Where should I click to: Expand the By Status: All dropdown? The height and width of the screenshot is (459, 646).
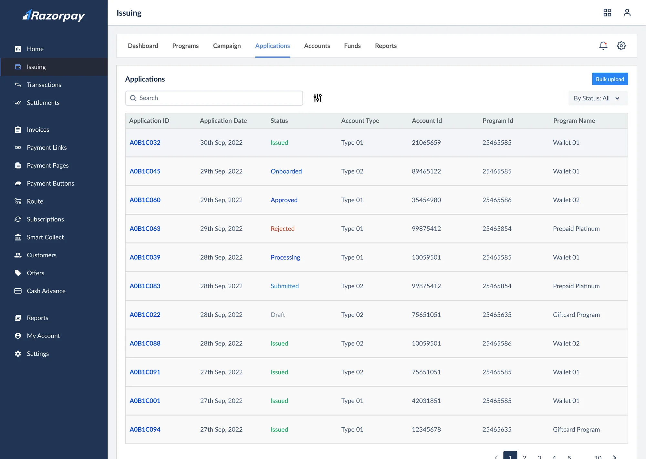coord(598,98)
